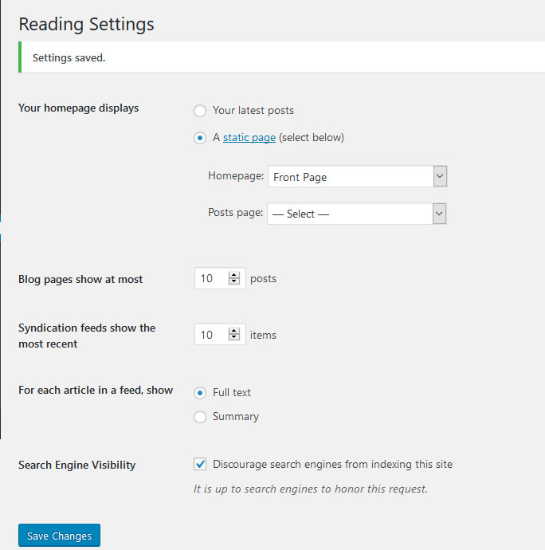545x550 pixels.
Task: Uncheck Discourage search engines from indexing checkbox
Action: coord(200,464)
